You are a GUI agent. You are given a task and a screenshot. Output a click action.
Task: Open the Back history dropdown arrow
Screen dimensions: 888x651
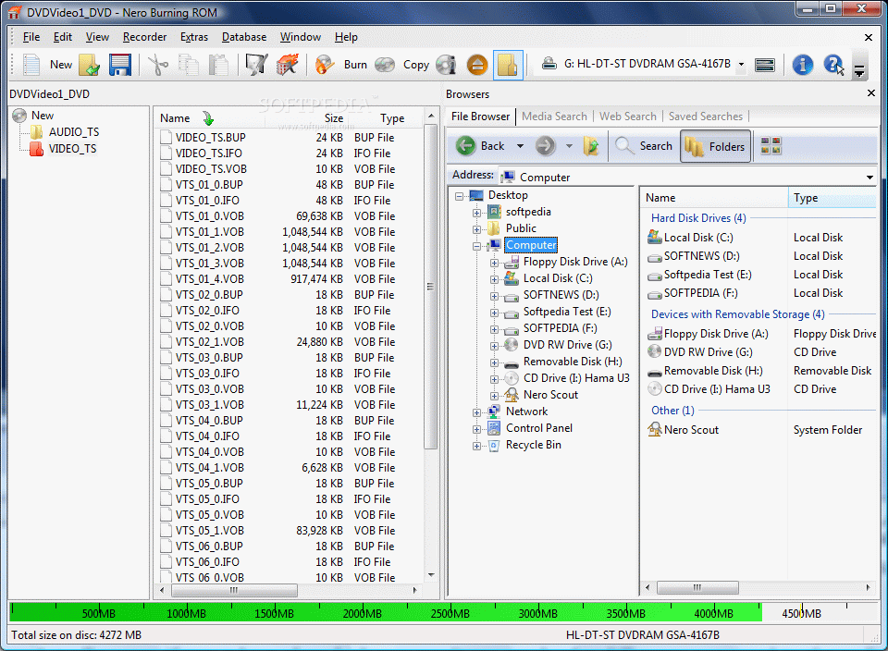coord(520,146)
